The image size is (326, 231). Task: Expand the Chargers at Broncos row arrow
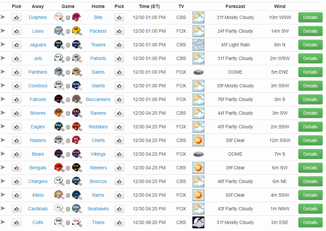pos(3,181)
